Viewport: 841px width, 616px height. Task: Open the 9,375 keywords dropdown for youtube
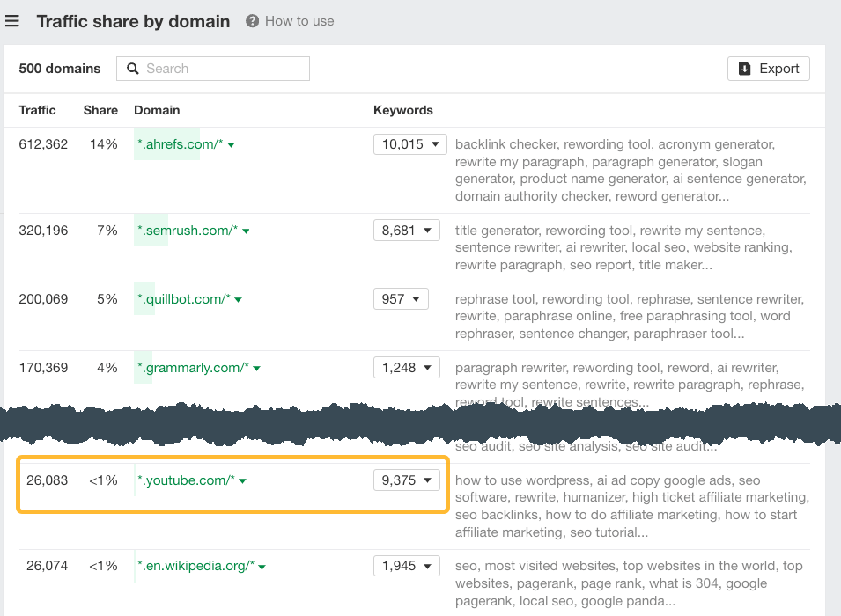406,480
